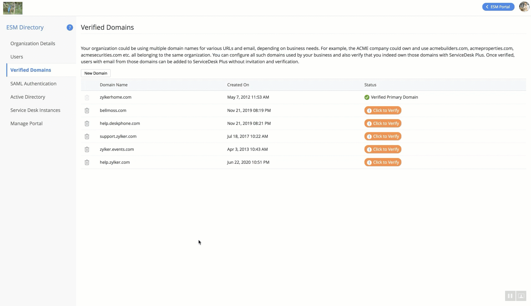Go to Manage Portal
The height and width of the screenshot is (306, 531).
[x=27, y=124]
